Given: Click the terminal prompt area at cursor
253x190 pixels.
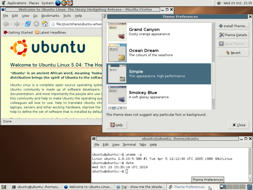Looking at the screenshot, I should point(127,171).
